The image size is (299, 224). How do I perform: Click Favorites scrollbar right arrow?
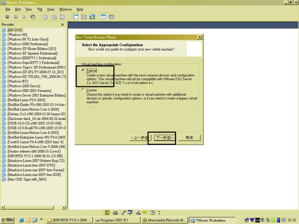point(64,208)
